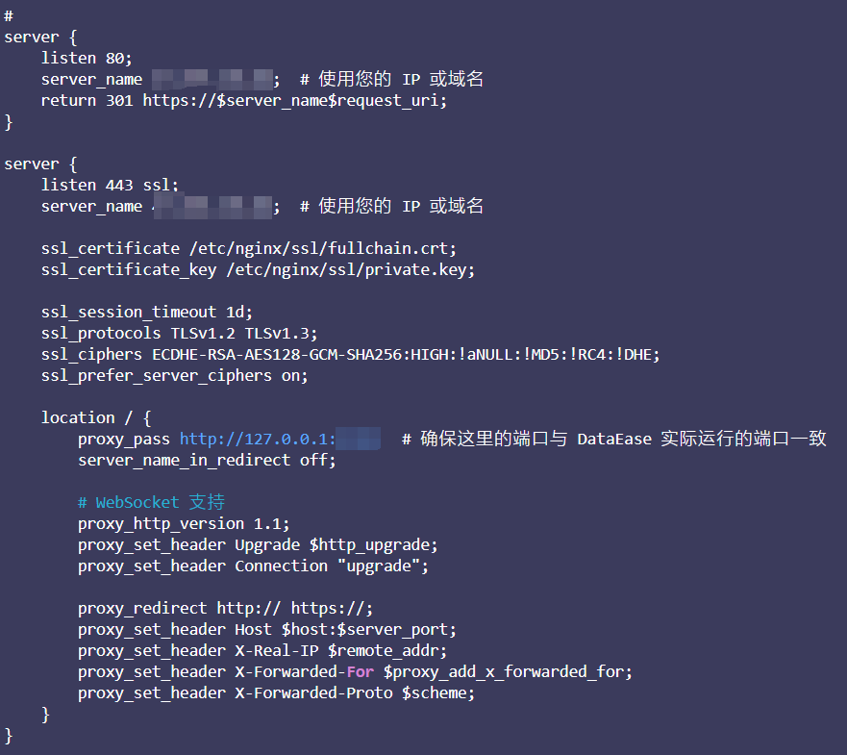The width and height of the screenshot is (847, 755).
Task: Click the 'return 301' redirect line
Action: pos(243,101)
